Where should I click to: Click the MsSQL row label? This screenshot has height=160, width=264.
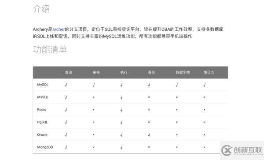pyautogui.click(x=43, y=97)
